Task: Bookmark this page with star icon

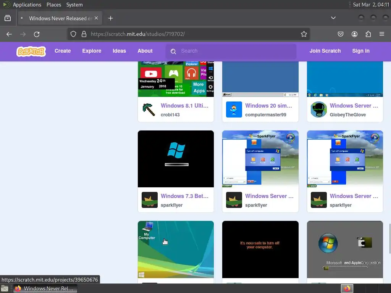Action: (x=304, y=34)
